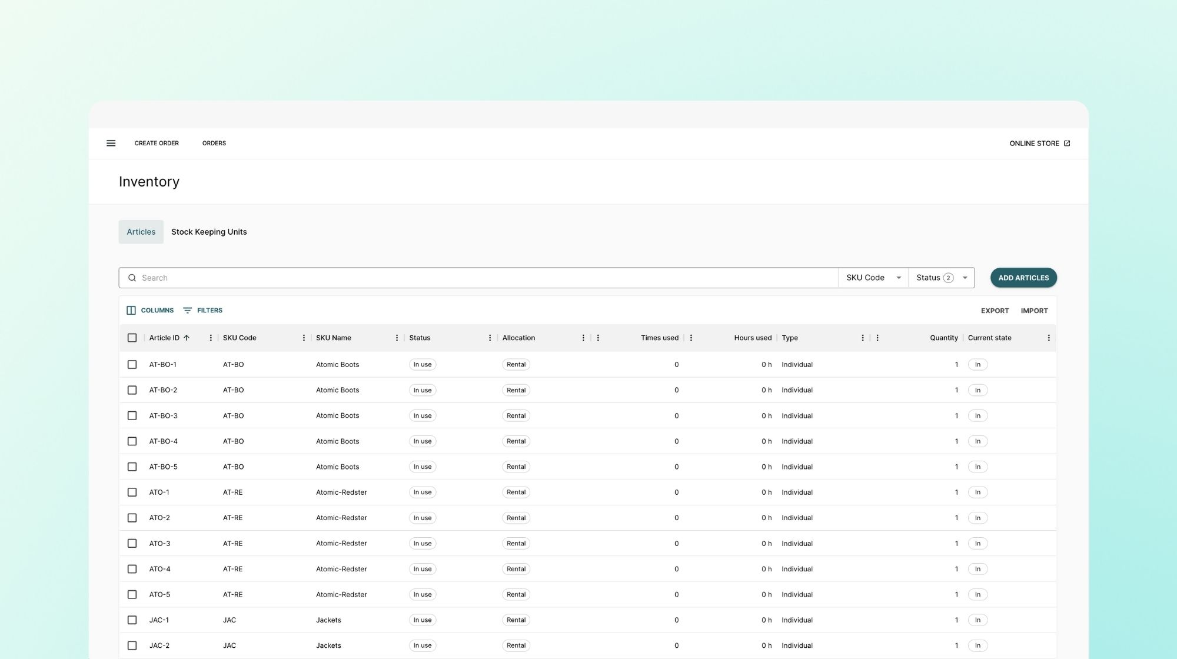1177x659 pixels.
Task: Open options menu before Times used column
Action: click(598, 338)
